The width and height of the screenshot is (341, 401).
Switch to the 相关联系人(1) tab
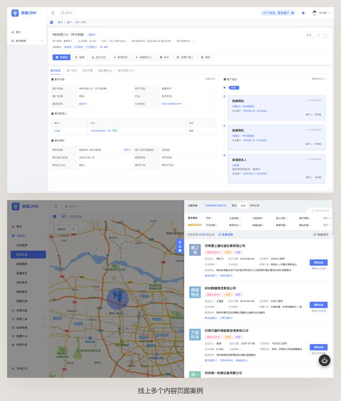(x=126, y=70)
